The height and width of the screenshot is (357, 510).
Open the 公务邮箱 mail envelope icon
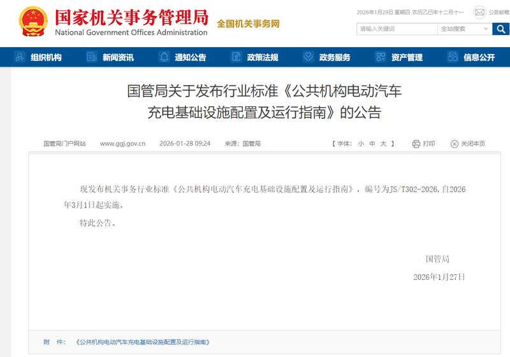(479, 12)
